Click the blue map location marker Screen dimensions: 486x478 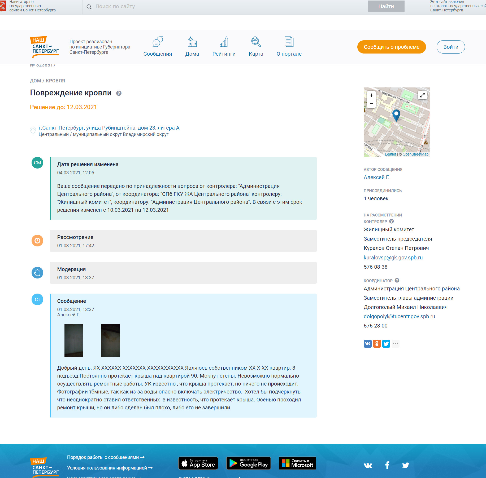click(396, 115)
